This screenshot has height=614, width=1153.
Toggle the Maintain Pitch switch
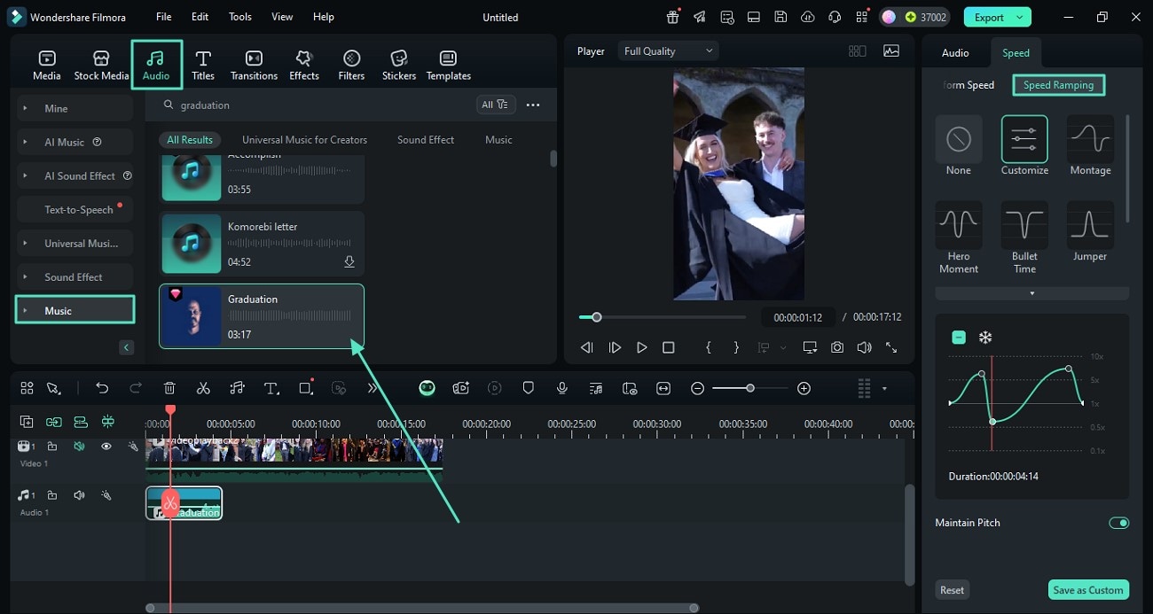coord(1118,523)
